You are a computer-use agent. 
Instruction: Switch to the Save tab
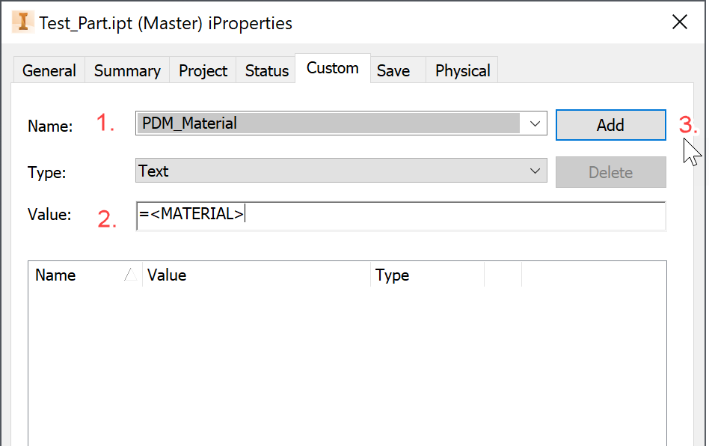pos(393,70)
